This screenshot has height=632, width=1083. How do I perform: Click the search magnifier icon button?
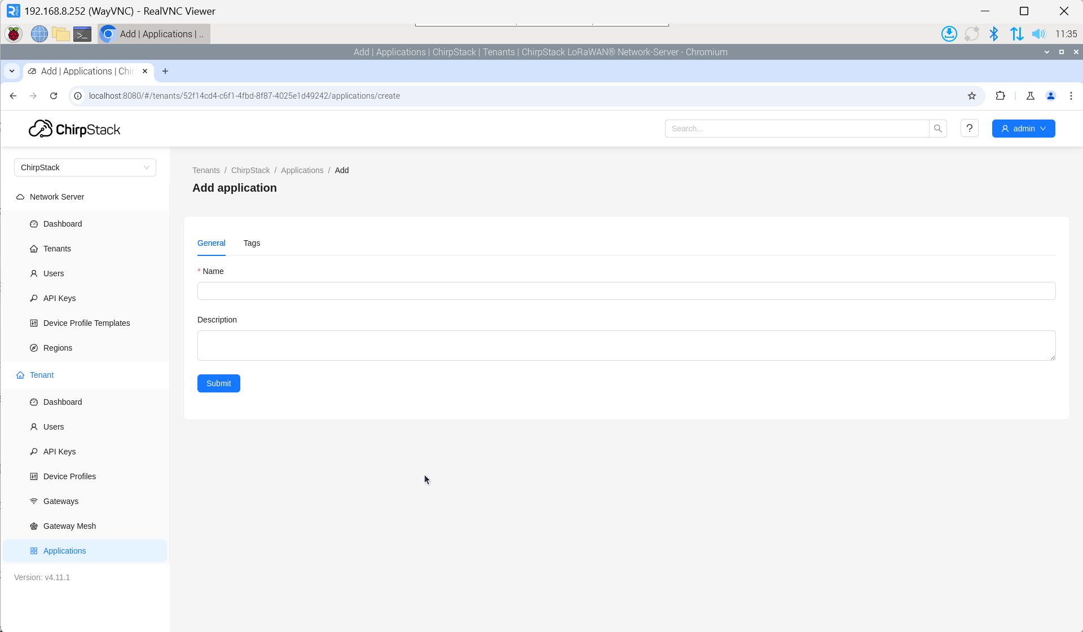click(937, 129)
